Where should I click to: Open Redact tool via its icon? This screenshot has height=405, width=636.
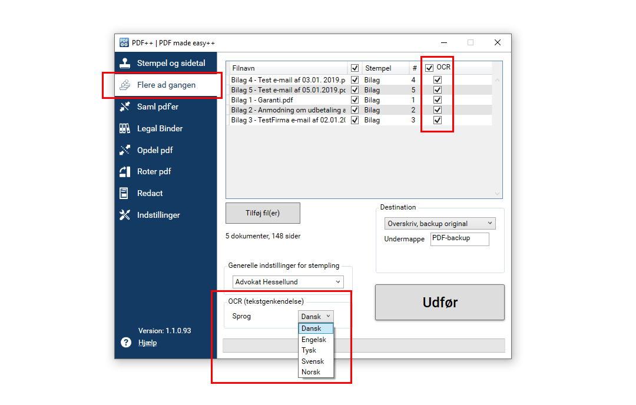pos(124,193)
